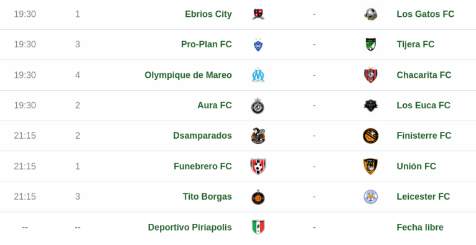Click the Tito Borgas versus Leicester score dash

tap(314, 196)
